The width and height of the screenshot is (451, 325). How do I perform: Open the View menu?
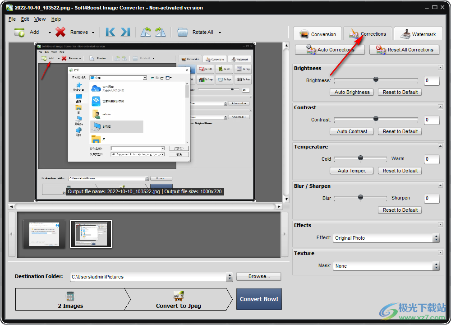tap(40, 19)
